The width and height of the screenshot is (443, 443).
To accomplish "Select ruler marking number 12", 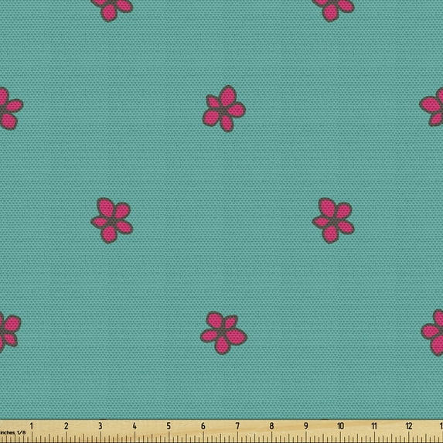I will tap(409, 426).
